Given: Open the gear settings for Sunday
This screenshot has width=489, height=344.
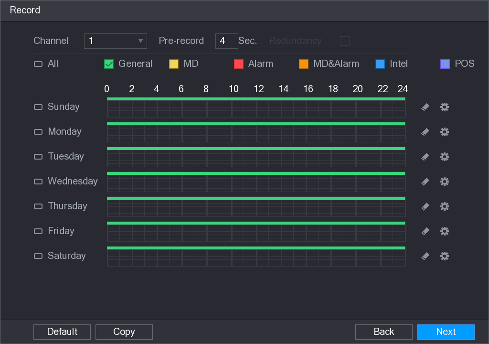Looking at the screenshot, I should [445, 107].
